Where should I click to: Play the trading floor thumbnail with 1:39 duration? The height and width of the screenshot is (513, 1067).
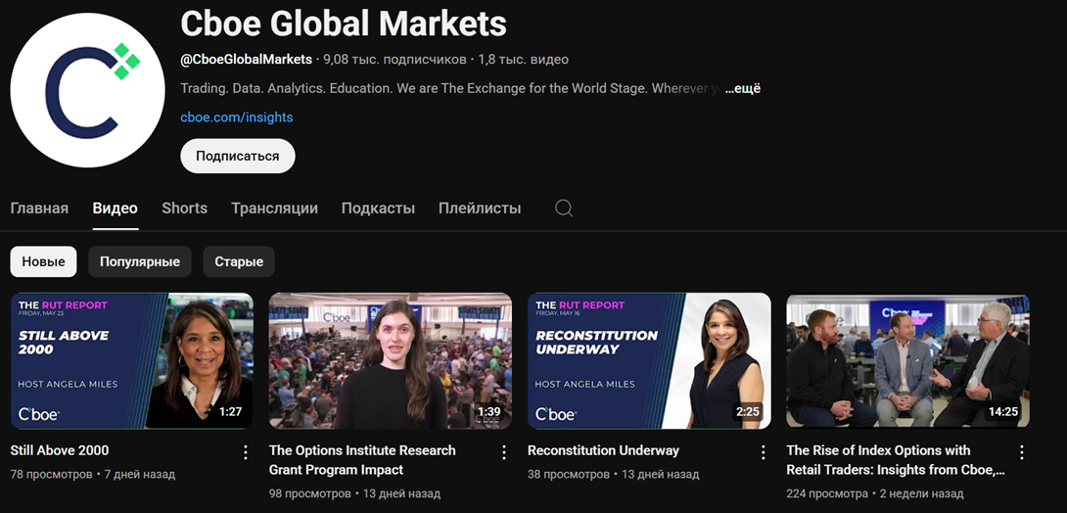[x=391, y=360]
